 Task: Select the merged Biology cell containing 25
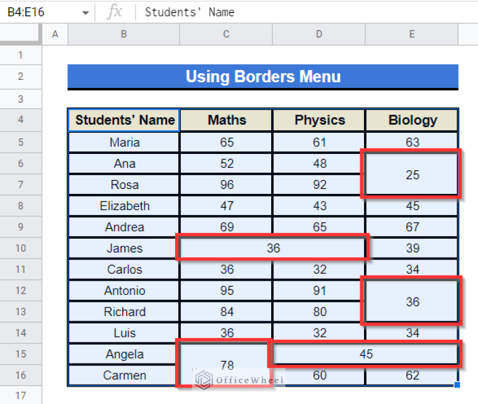[412, 175]
